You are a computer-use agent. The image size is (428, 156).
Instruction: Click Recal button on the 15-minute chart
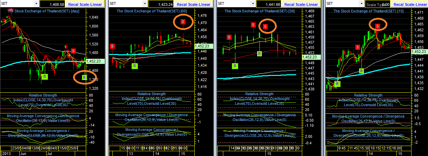pos(399,4)
